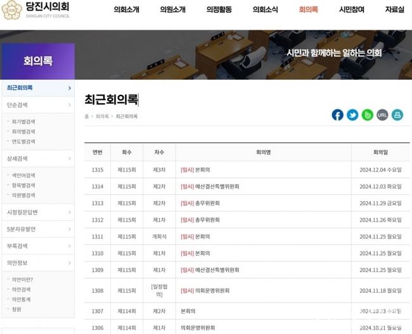Open 의정활동 top menu item

pyautogui.click(x=219, y=9)
